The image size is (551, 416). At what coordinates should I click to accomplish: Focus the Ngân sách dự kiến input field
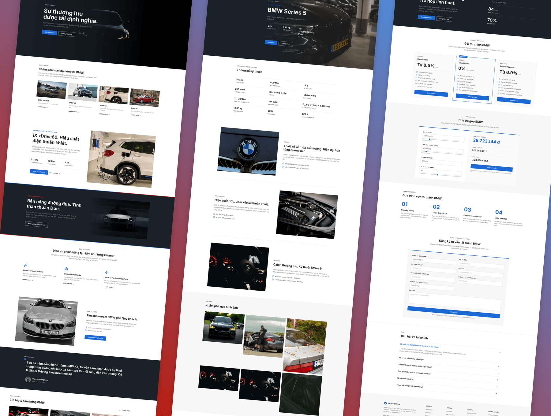[x=433, y=278]
